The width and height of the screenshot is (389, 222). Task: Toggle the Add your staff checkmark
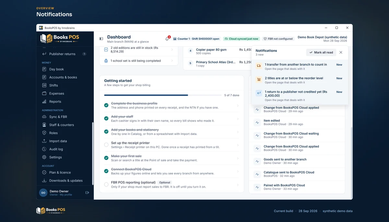(x=106, y=118)
